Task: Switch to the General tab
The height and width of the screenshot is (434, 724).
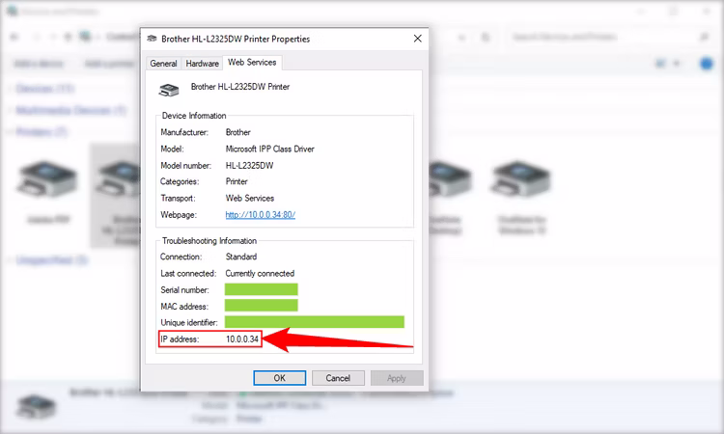Action: coord(163,64)
